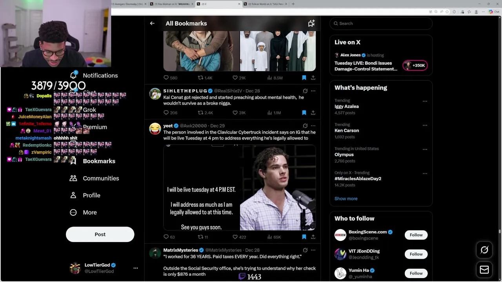Share the SIHLETHEPLUG post
This screenshot has width=502, height=282.
(313, 113)
